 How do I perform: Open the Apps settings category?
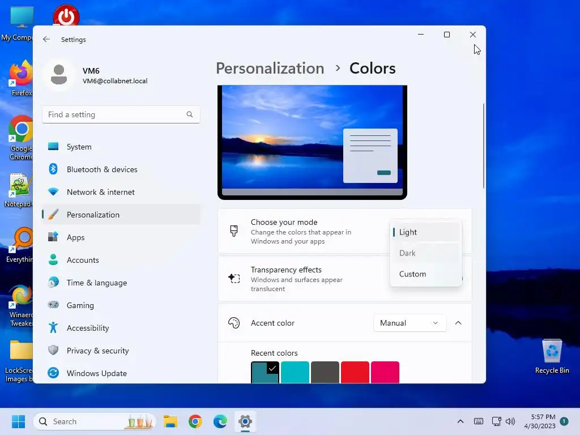(x=121, y=237)
